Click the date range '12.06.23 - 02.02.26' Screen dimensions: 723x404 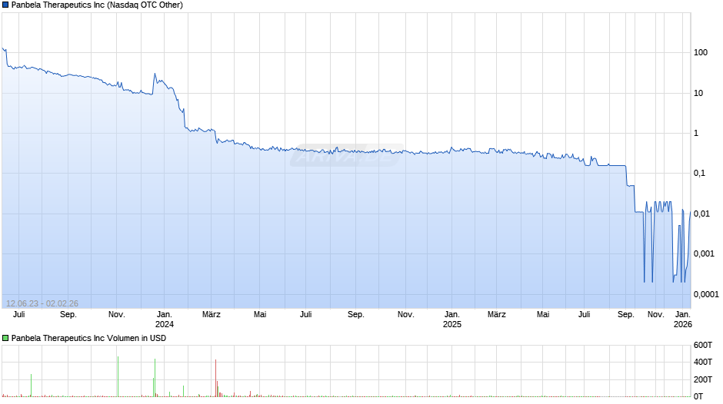pos(42,303)
